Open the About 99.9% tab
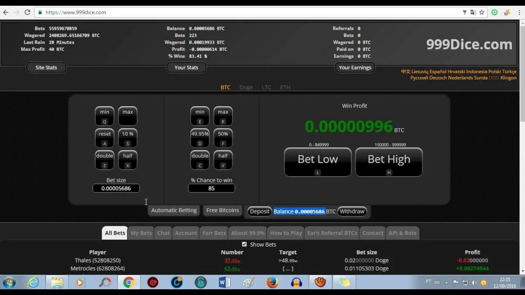This screenshot has width=525, height=295. pos(248,233)
